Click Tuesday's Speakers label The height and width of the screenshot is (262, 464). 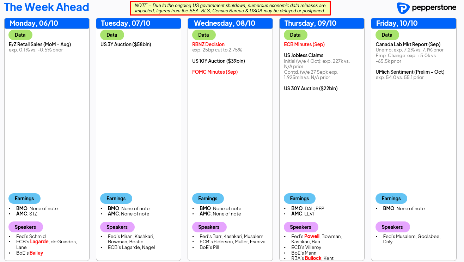click(117, 227)
